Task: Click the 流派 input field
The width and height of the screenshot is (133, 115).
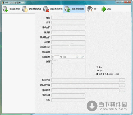Action: [x=68, y=22]
